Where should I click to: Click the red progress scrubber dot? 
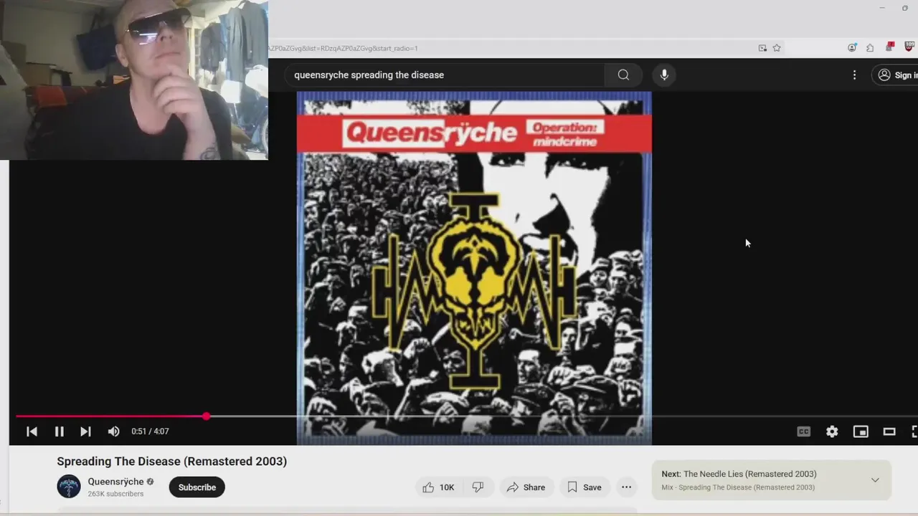pyautogui.click(x=207, y=416)
